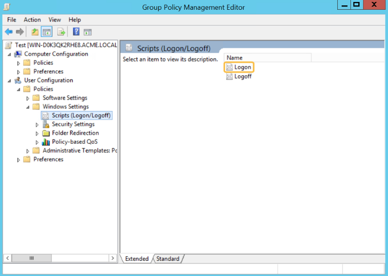The width and height of the screenshot is (388, 276).
Task: Toggle the Show/Hide Action Pane icon
Action: (88, 32)
